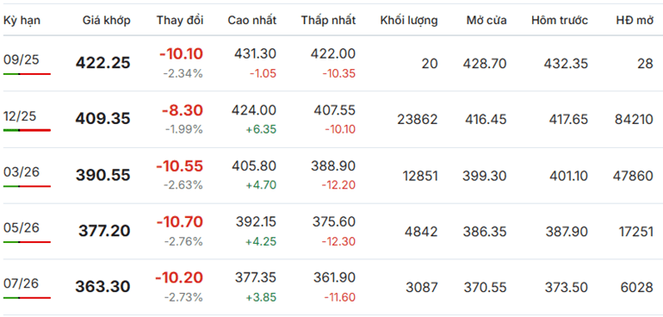Click the Khối lượng column header
Image resolution: width=663 pixels, height=317 pixels.
409,21
